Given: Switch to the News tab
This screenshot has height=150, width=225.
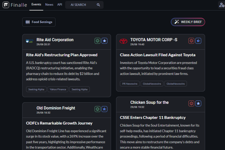Looking at the screenshot, I should coord(49,4).
